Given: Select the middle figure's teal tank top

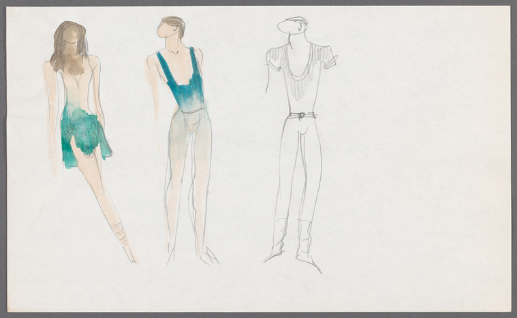Looking at the screenshot, I should pos(181,78).
